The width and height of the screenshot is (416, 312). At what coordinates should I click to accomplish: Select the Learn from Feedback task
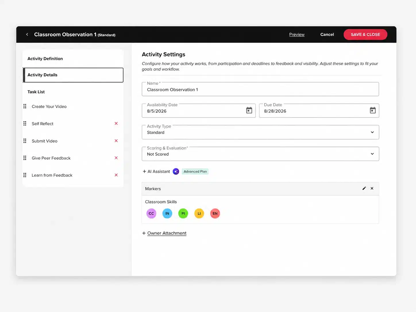52,175
